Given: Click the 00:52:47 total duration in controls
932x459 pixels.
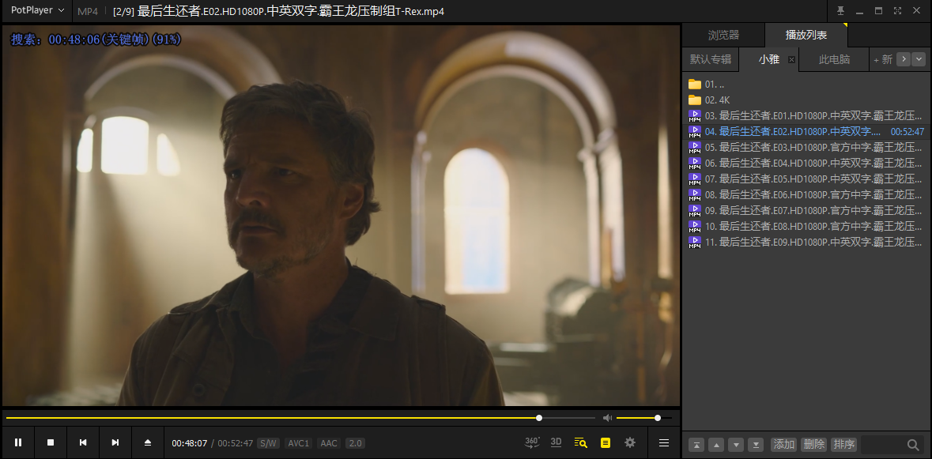Looking at the screenshot, I should coord(236,443).
